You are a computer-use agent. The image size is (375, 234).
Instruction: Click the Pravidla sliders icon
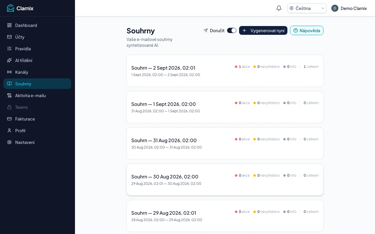tap(9, 49)
